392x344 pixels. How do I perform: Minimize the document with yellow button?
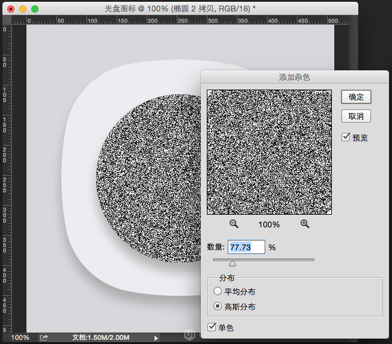click(23, 9)
